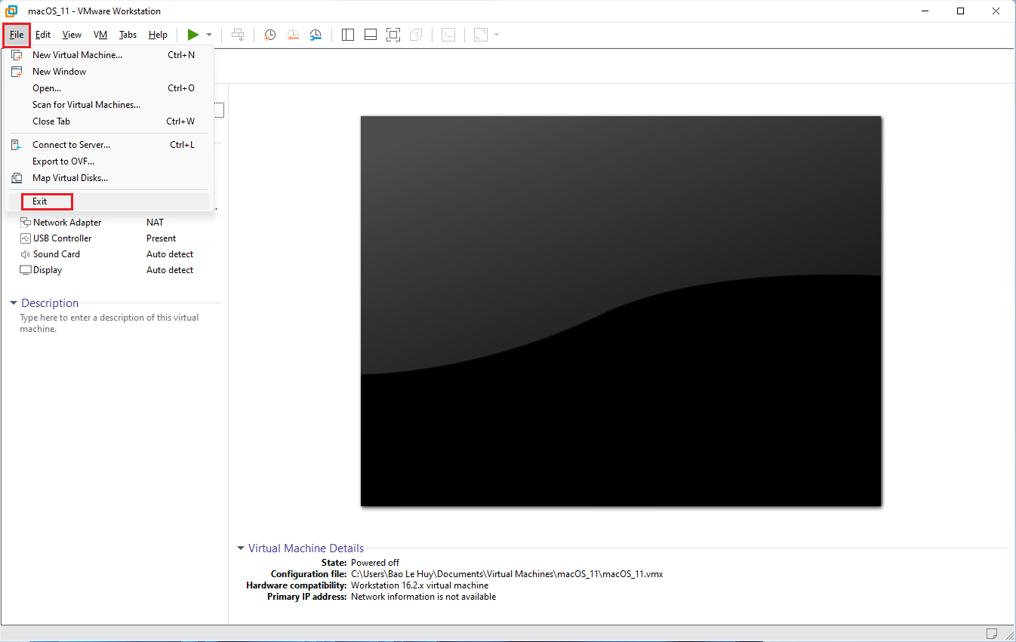Click the Virtual Machine Details heading

(x=306, y=548)
